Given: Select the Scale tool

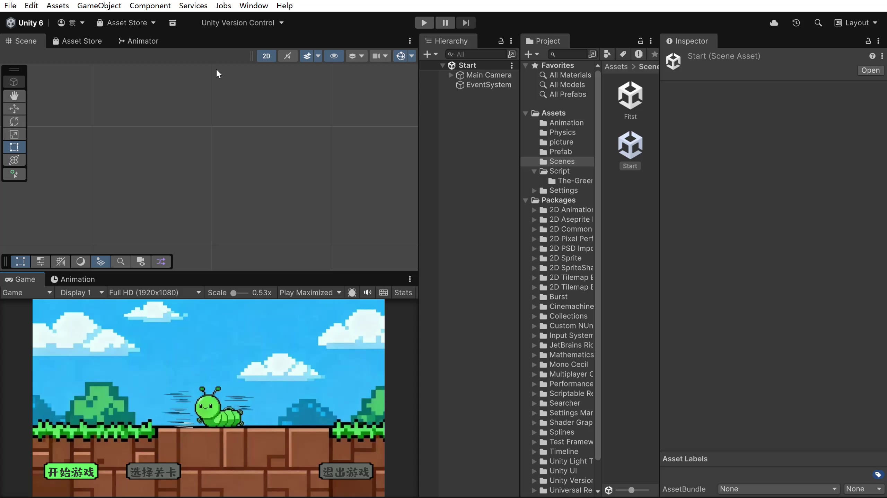Looking at the screenshot, I should point(14,134).
